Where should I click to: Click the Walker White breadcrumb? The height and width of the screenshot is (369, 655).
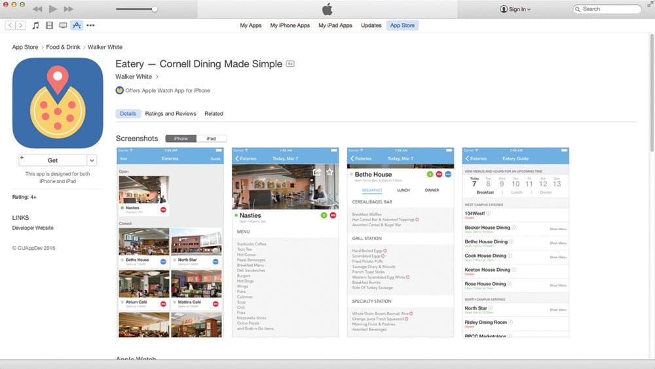click(x=105, y=47)
